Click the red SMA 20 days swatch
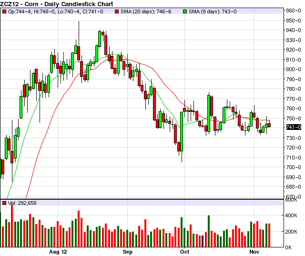This screenshot has width=305, height=256. (x=117, y=11)
